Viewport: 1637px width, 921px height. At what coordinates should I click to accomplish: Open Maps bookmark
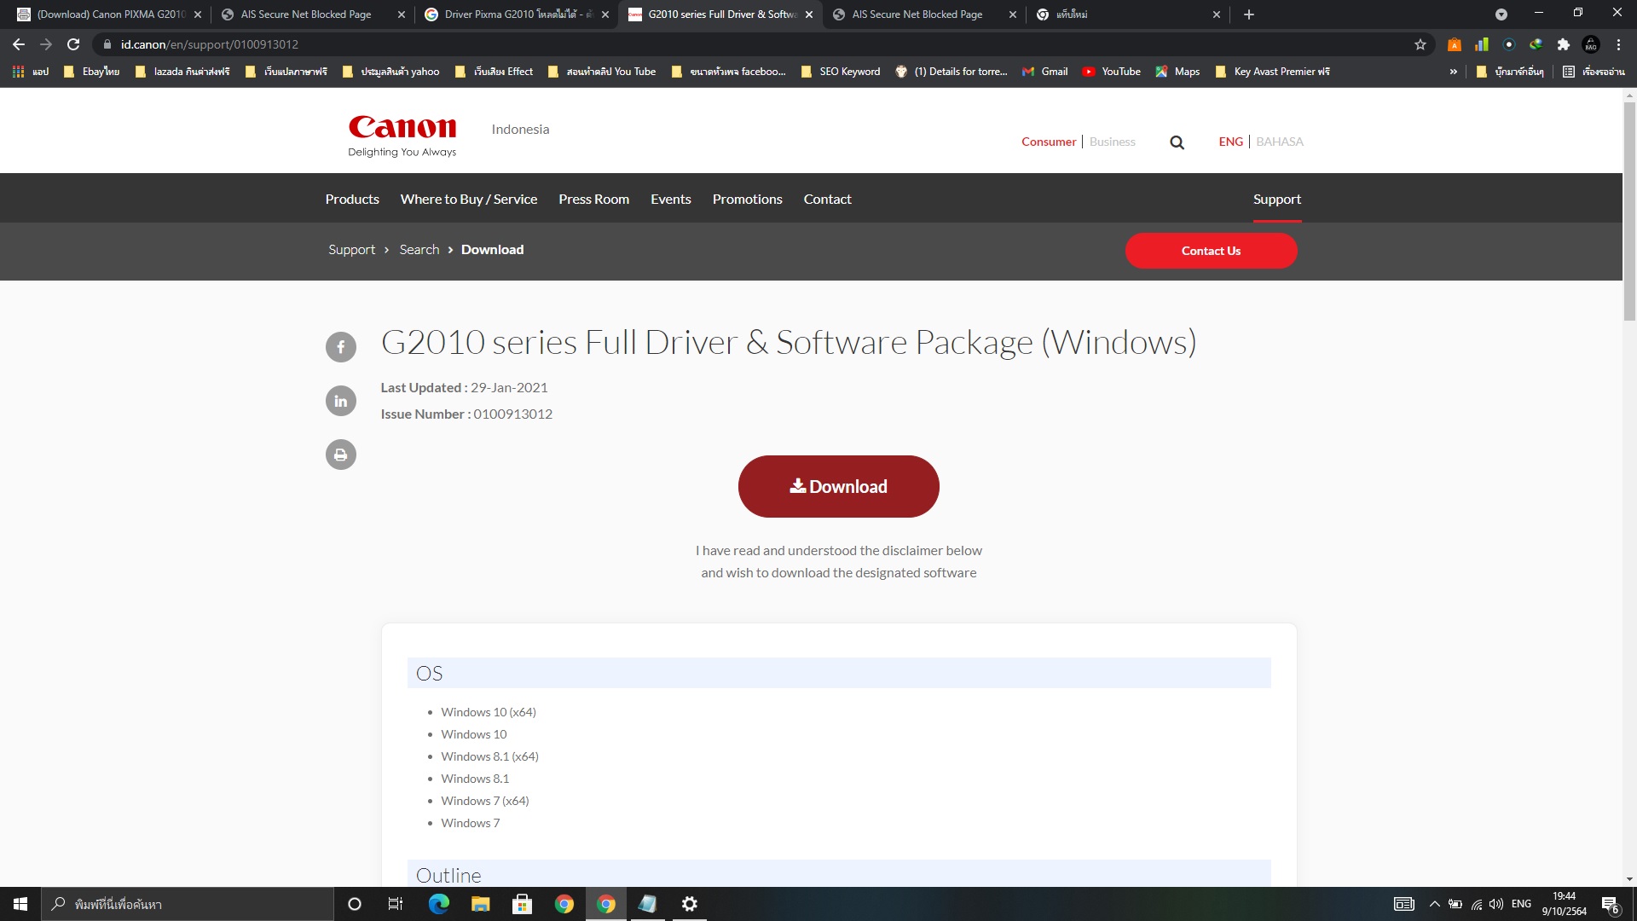tap(1177, 72)
